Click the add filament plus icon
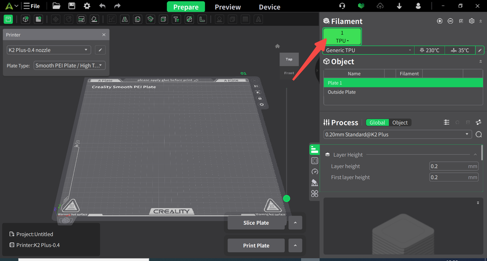 439,21
